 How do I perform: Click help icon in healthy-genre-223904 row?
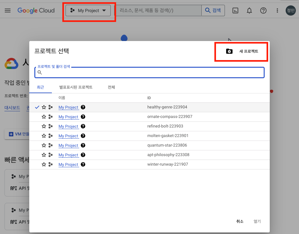pyautogui.click(x=83, y=107)
